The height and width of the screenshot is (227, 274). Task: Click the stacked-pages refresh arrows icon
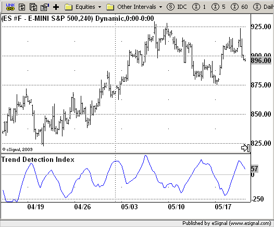pos(33,7)
